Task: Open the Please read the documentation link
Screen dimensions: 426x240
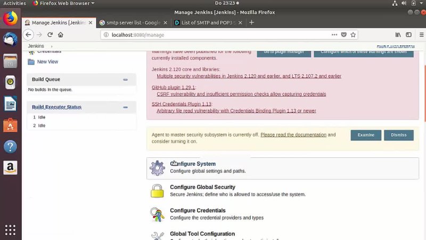Action: click(x=293, y=135)
